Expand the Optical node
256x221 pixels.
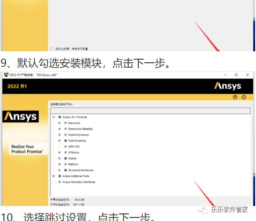(59, 158)
